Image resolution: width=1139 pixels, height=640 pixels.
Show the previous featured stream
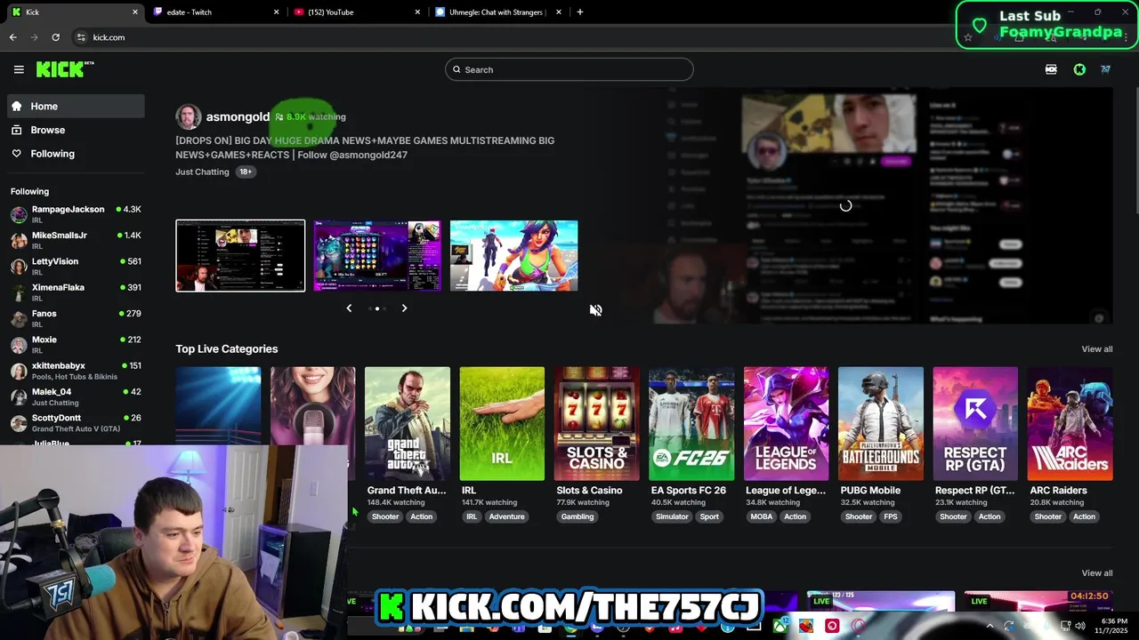click(x=349, y=308)
